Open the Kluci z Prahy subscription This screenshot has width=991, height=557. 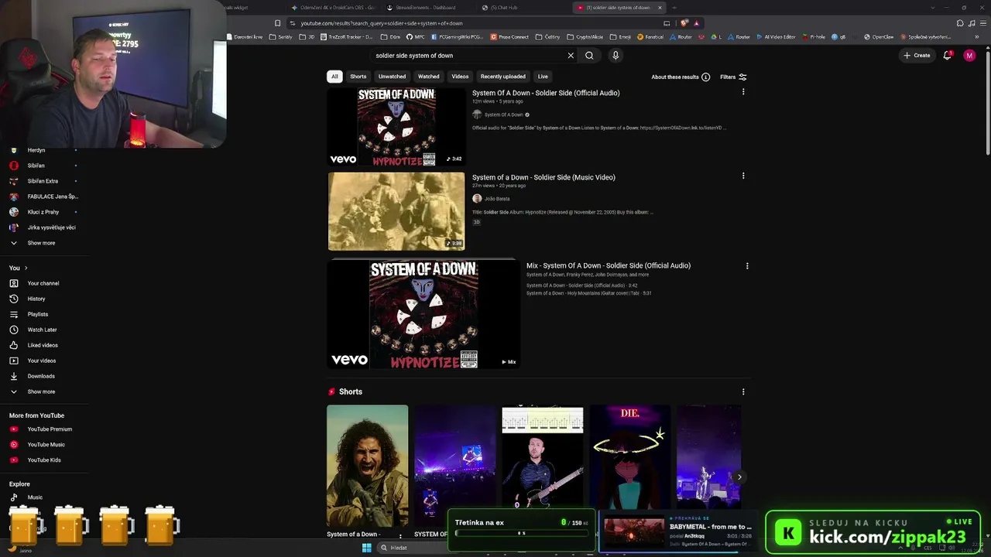(43, 212)
